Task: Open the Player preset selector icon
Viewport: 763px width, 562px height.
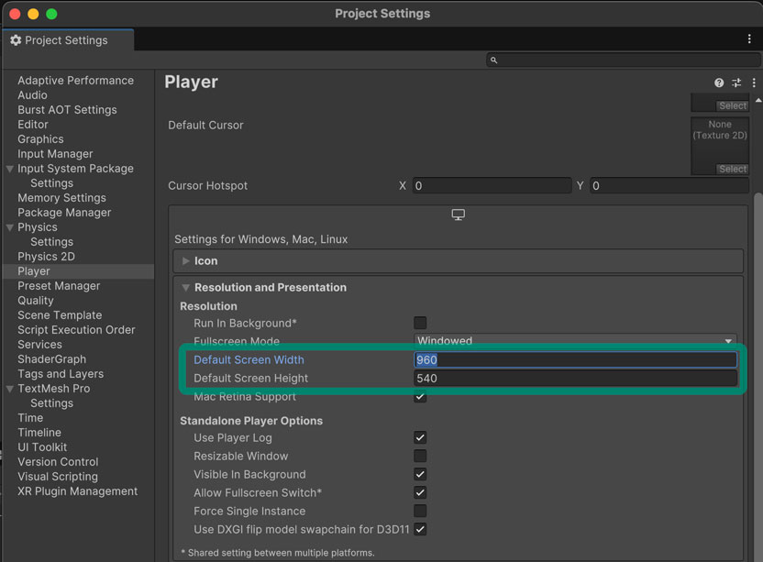Action: (736, 83)
